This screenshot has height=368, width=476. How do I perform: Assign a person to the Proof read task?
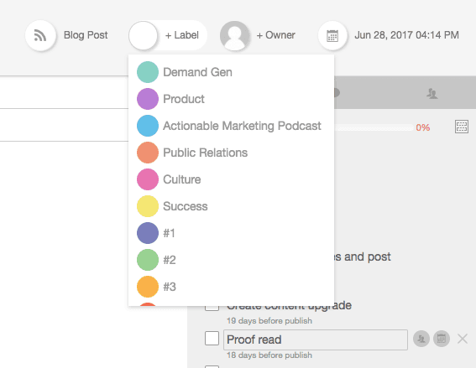coord(421,339)
